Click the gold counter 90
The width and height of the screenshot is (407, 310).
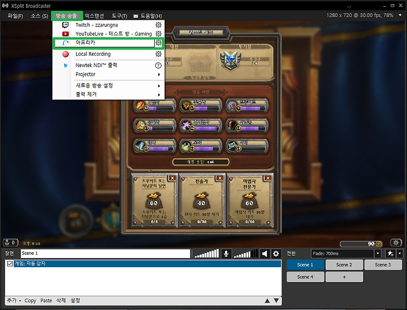[x=362, y=243]
